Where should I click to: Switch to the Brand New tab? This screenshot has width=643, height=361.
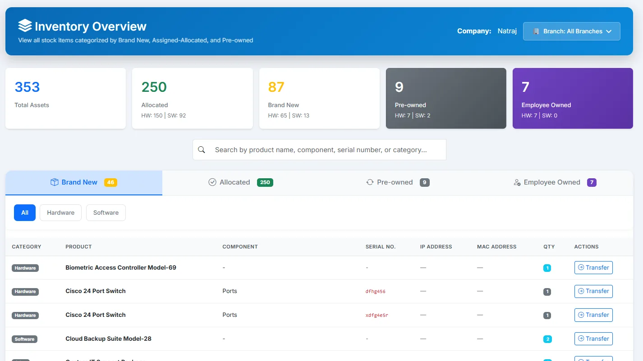click(84, 183)
